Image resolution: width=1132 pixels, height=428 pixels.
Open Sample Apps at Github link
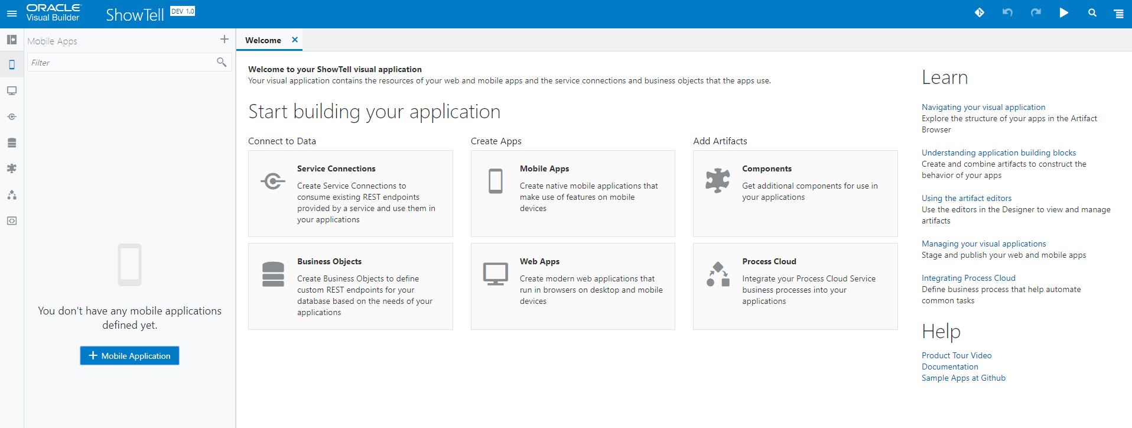(x=964, y=378)
